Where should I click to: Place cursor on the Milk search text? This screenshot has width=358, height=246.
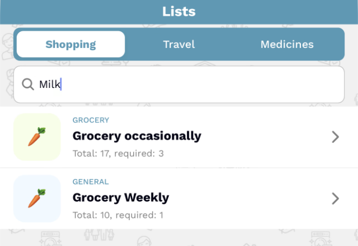(50, 84)
